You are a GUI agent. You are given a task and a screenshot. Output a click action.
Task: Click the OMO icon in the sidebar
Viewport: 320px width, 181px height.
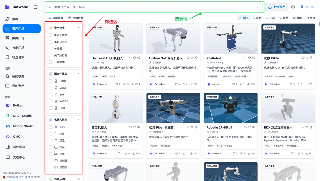point(8,136)
